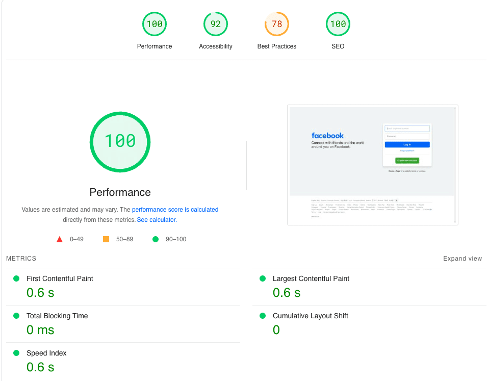Click the green dot beside Speed Index
488x381 pixels.
click(16, 353)
